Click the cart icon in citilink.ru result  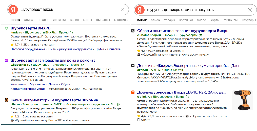coord(187,97)
